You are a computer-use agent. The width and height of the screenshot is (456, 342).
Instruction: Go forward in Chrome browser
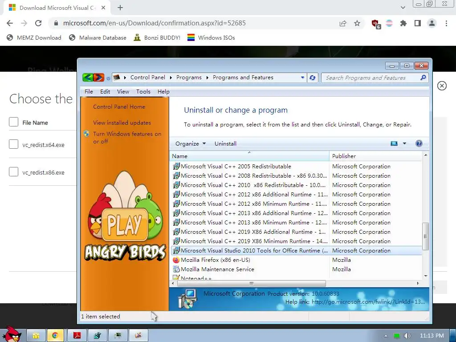pos(24,23)
